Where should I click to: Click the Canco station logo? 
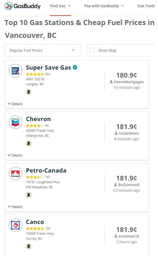point(16,225)
